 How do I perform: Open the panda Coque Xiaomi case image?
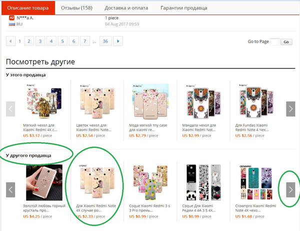(x=203, y=182)
